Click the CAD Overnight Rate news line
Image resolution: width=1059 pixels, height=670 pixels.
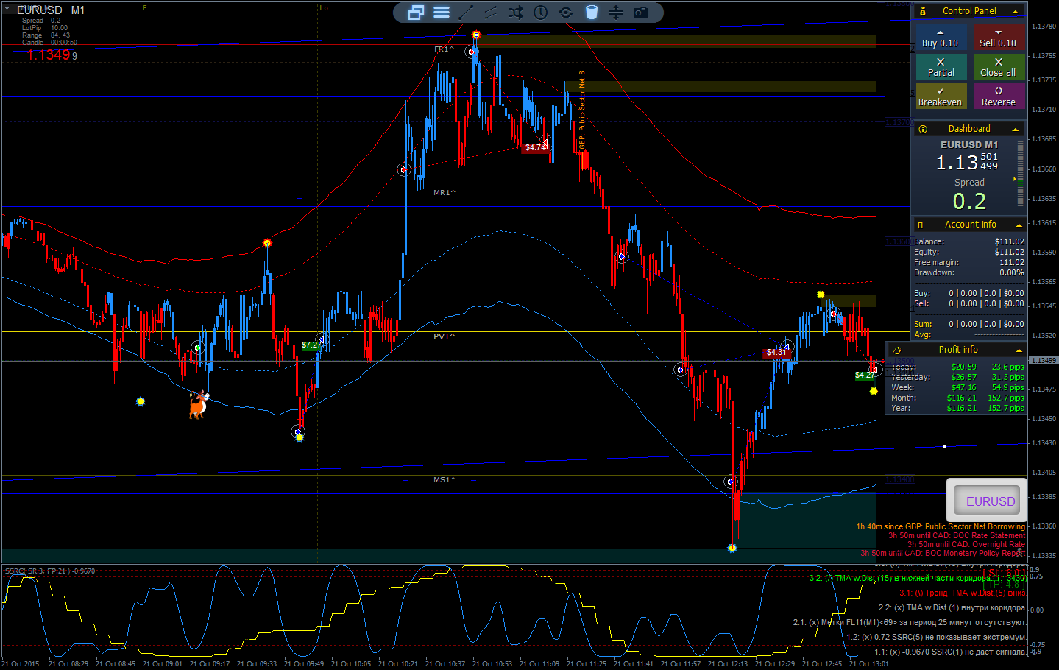[966, 545]
